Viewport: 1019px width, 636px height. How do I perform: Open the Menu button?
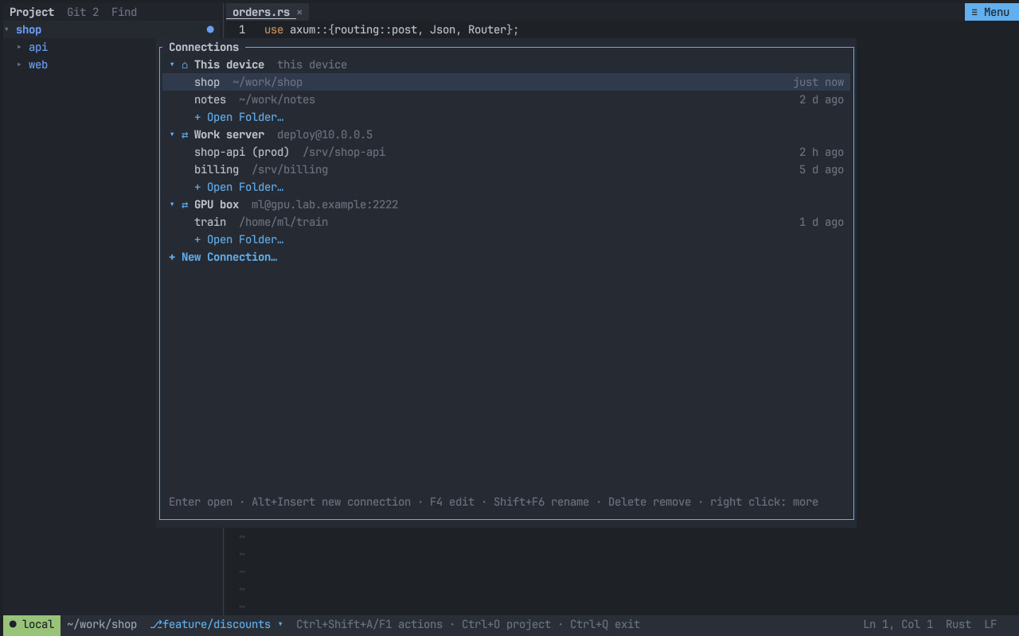[x=990, y=12]
